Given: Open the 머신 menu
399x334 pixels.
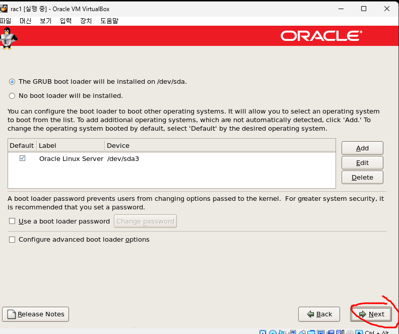Looking at the screenshot, I should (x=26, y=21).
